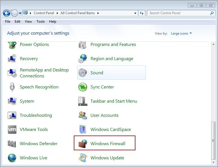Expand arrow after All Control Panel Items
The height and width of the screenshot is (167, 218).
98,13
